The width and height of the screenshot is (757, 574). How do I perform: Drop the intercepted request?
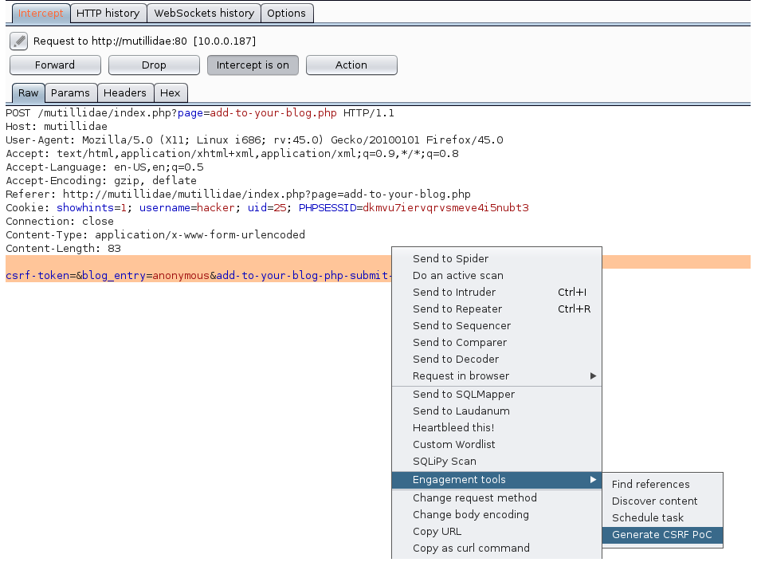click(x=154, y=65)
